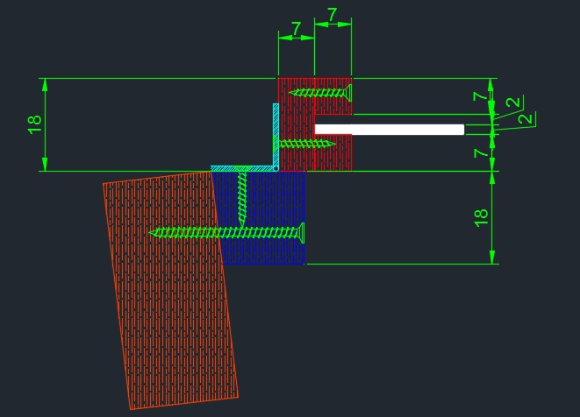This screenshot has height=417, width=580.
Task: Select the left vertical dimension text 18
Action: pos(35,124)
